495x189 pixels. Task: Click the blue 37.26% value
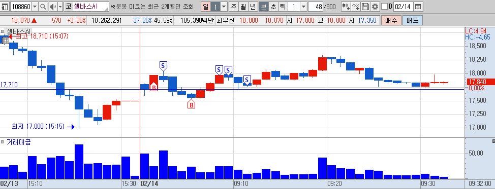click(x=142, y=21)
